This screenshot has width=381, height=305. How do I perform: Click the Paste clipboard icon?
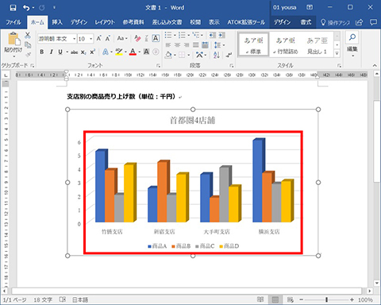tap(13, 39)
